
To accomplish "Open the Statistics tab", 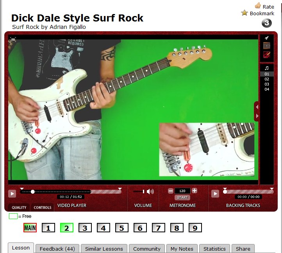I will (x=214, y=249).
